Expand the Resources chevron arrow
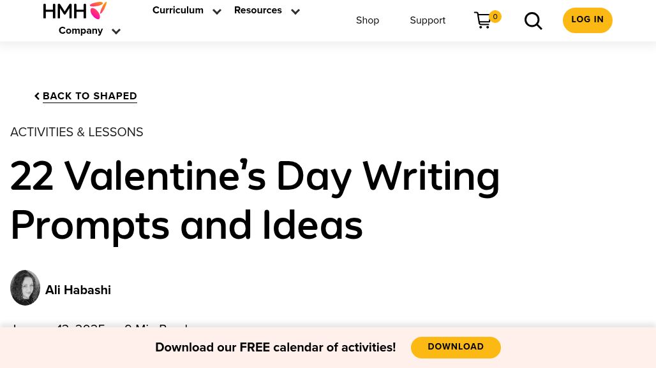This screenshot has width=656, height=368. [295, 11]
